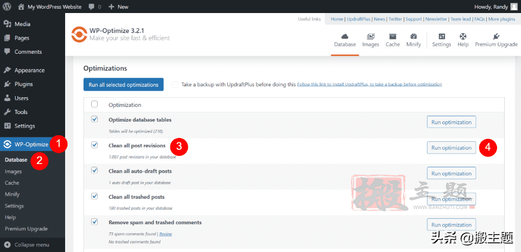
Task: Uncheck Optimize database tables checkbox
Action: coord(94,119)
